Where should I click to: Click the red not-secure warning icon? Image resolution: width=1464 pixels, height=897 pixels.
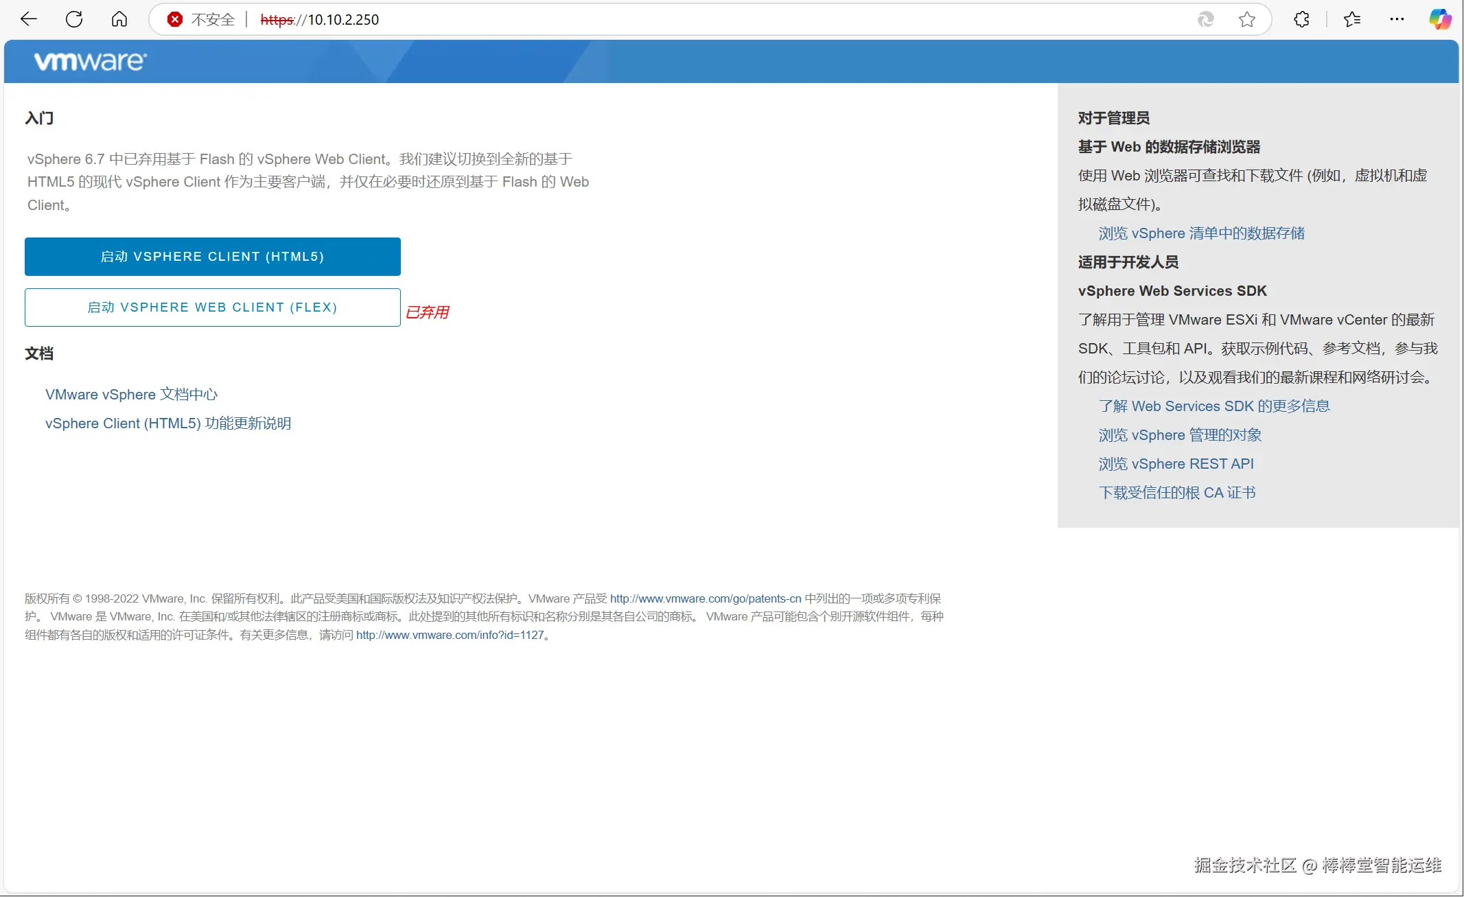(175, 19)
